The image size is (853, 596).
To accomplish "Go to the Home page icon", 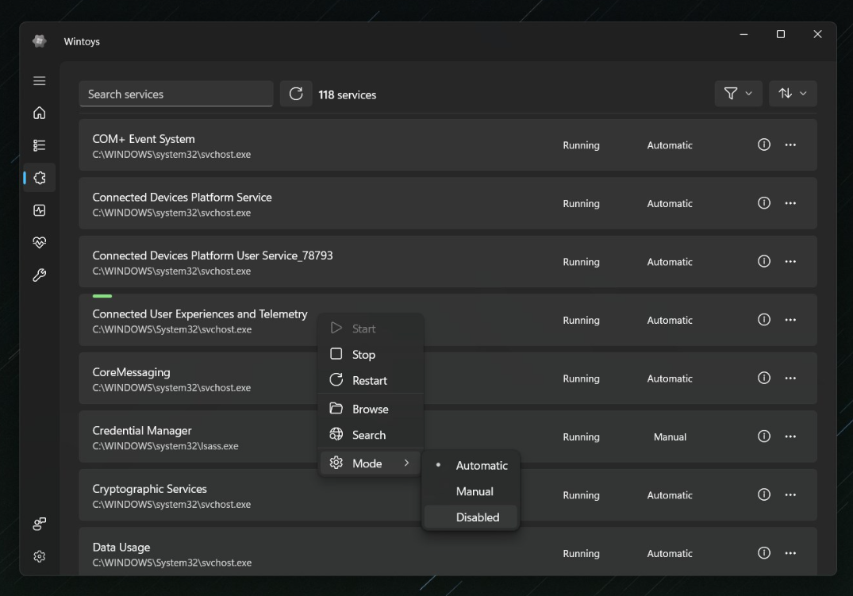I will pos(39,113).
